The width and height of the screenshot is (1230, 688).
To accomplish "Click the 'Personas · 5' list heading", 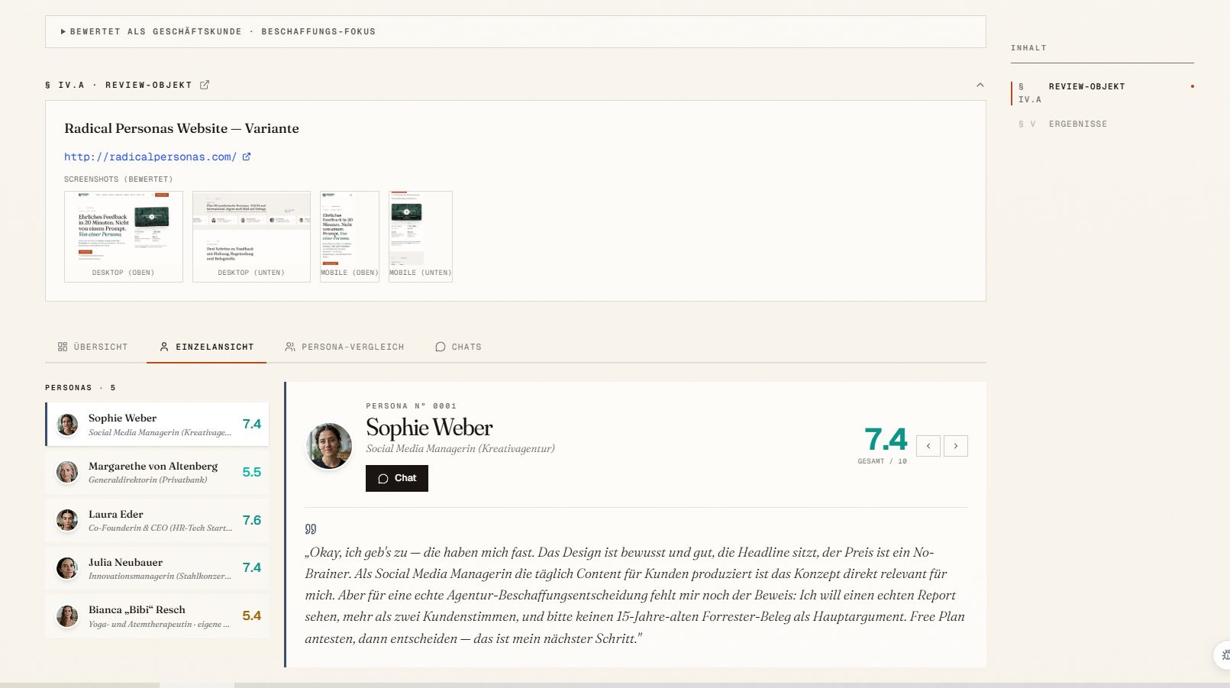I will pos(80,388).
